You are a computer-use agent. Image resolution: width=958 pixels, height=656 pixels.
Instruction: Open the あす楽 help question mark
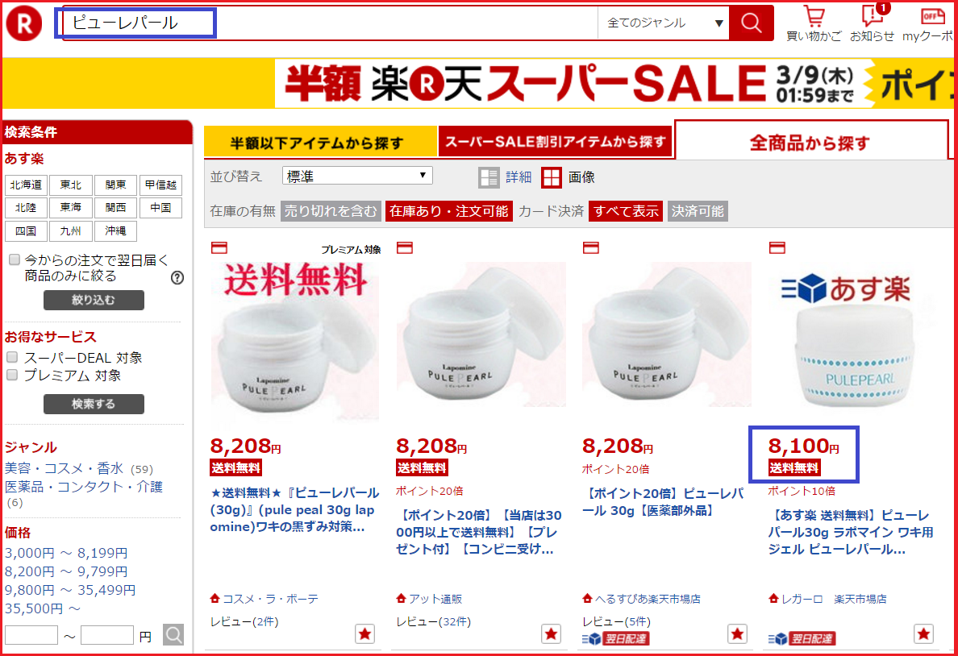point(177,278)
